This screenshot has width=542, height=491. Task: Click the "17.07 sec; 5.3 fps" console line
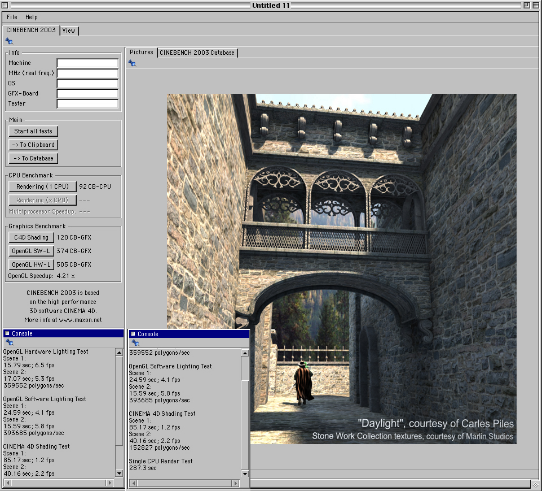coord(29,379)
